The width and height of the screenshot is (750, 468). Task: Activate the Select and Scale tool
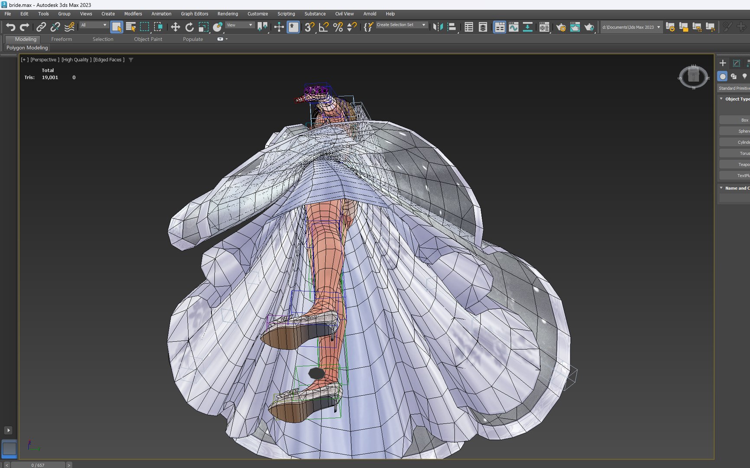coord(203,27)
